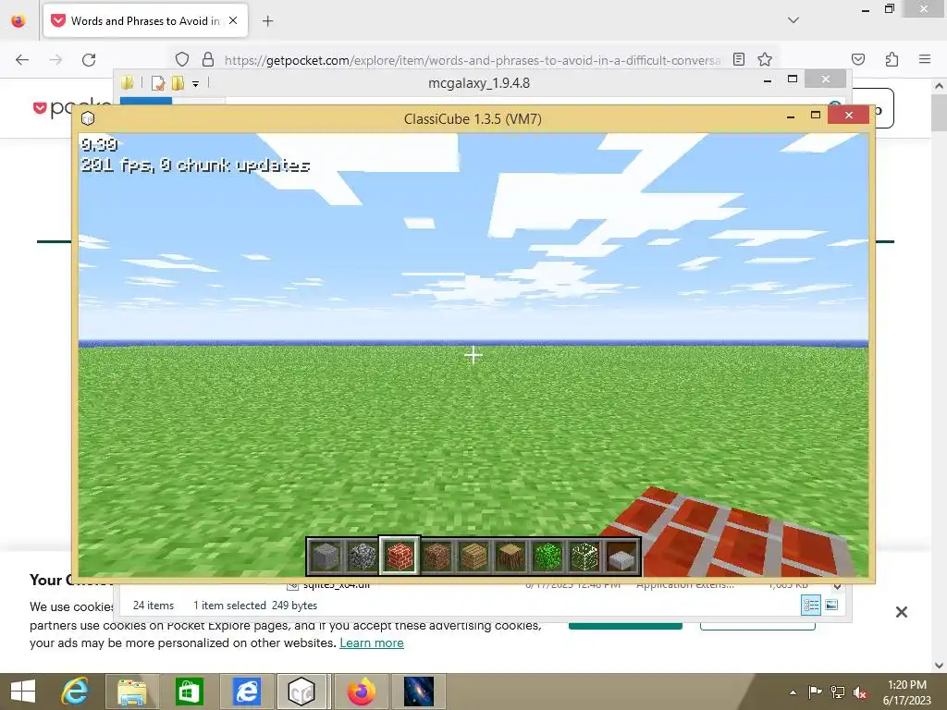Select the cobblestone block in hotbar
The width and height of the screenshot is (947, 710).
coord(363,556)
